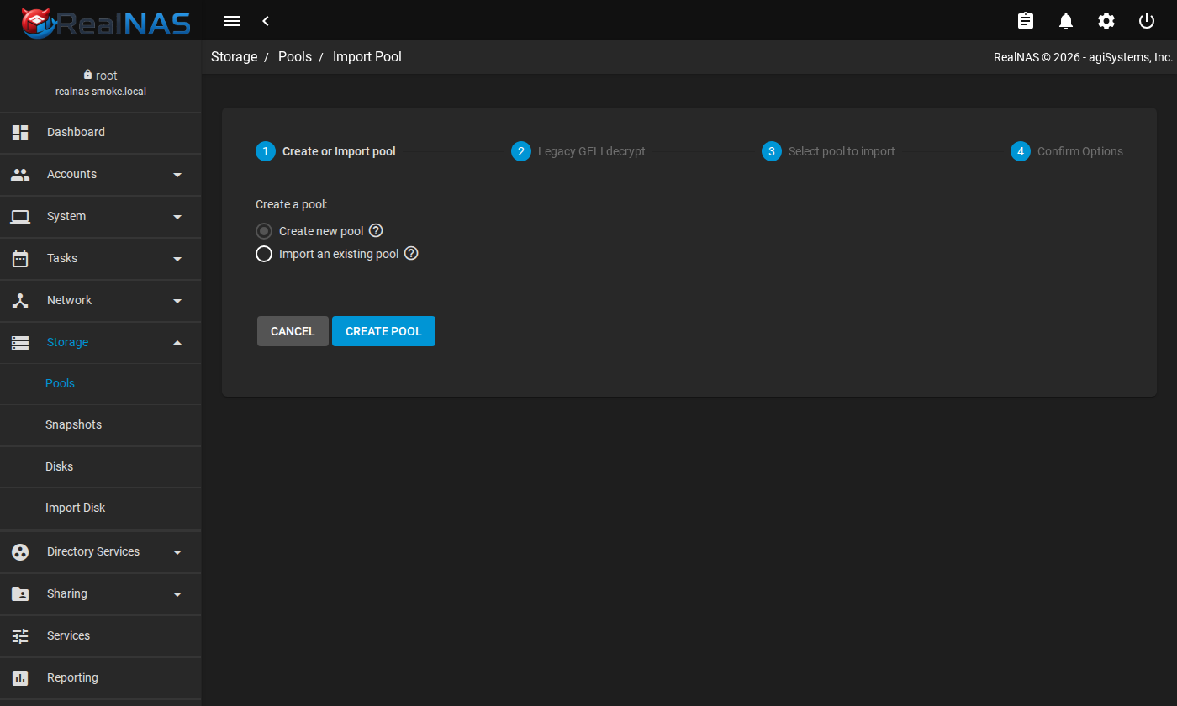Screen dimensions: 1177x706
Task: Expand the System menu arrow
Action: (177, 217)
